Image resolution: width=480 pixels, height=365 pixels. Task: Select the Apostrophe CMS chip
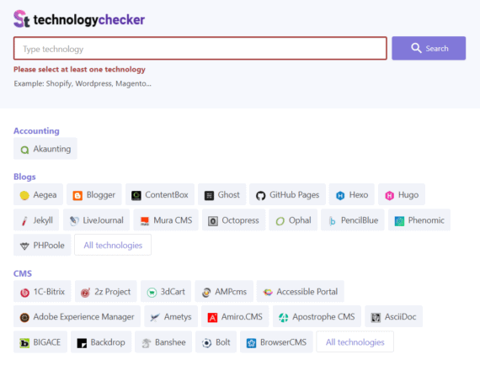(317, 317)
